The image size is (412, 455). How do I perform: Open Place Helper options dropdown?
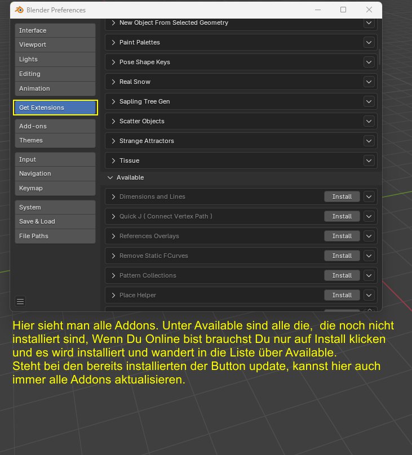[369, 296]
